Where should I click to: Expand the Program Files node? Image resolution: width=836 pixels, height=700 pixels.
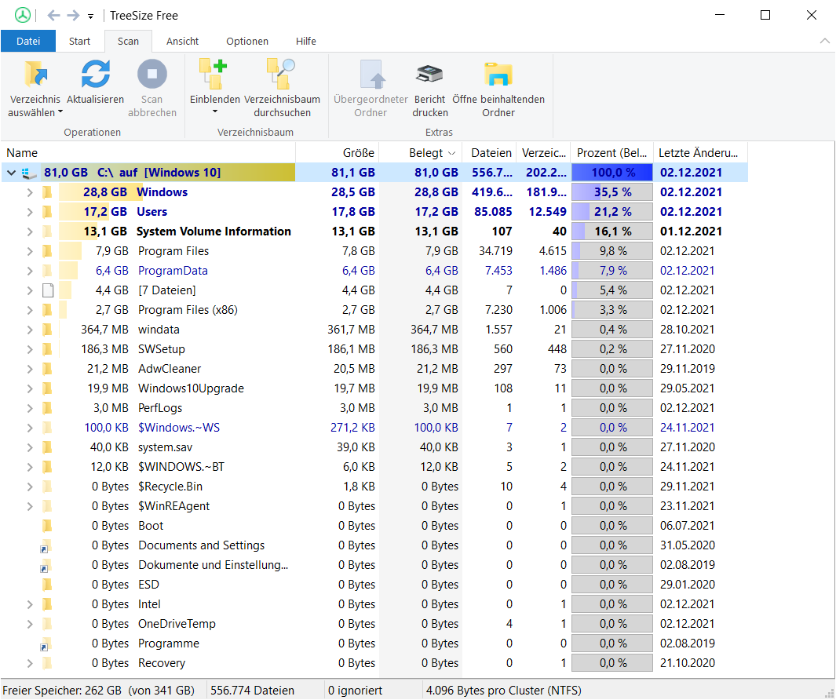pos(30,251)
